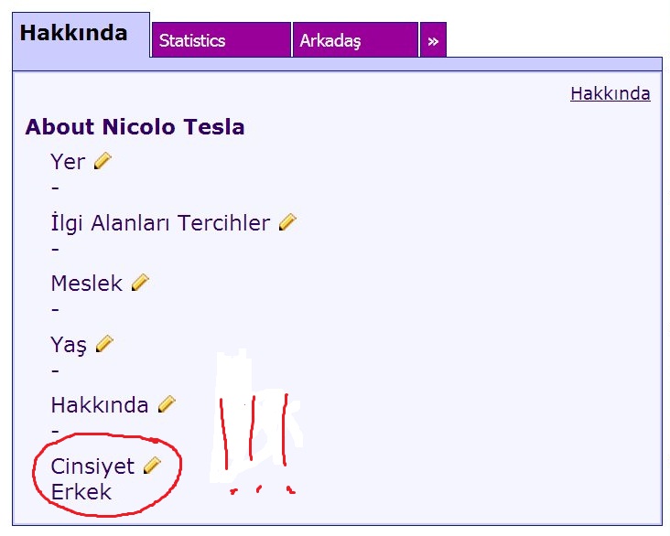Click the Meslek label text
The image size is (670, 536).
(x=87, y=284)
